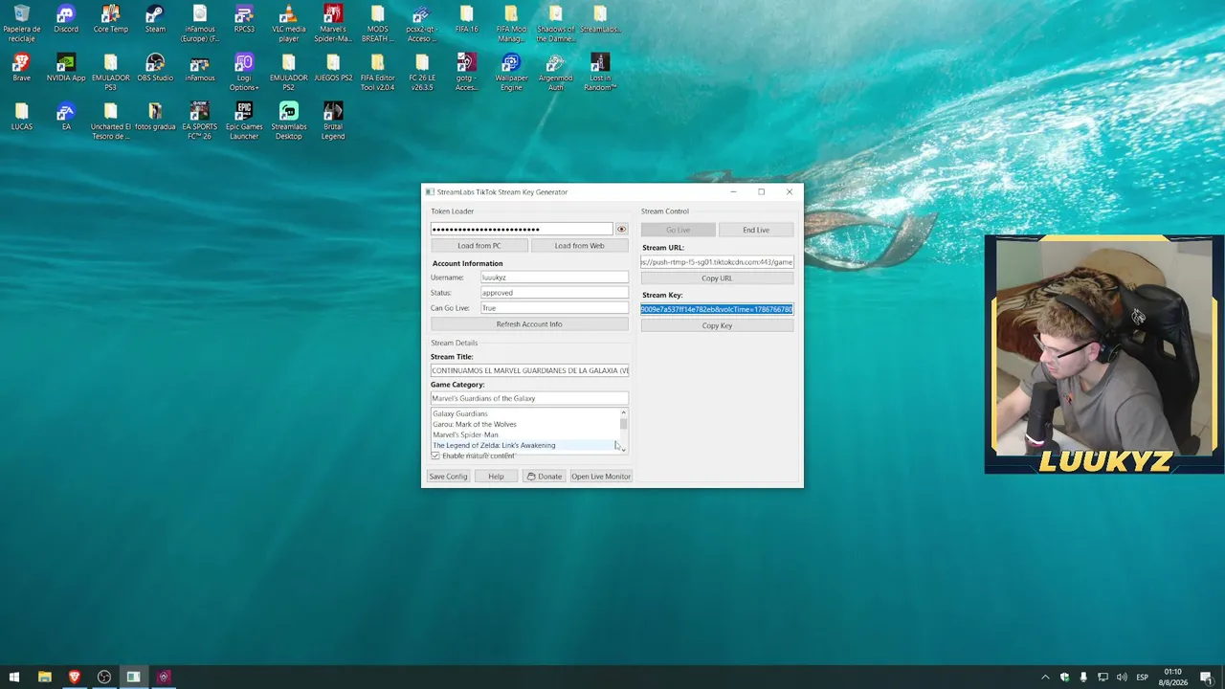
Task: Click Open Live Monitor button
Action: point(601,477)
